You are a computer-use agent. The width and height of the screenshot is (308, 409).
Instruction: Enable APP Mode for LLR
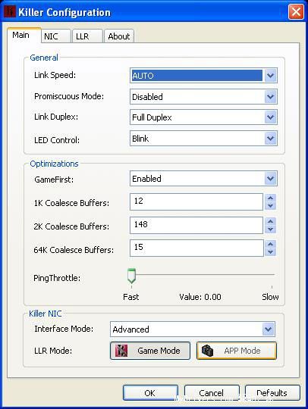tap(237, 351)
